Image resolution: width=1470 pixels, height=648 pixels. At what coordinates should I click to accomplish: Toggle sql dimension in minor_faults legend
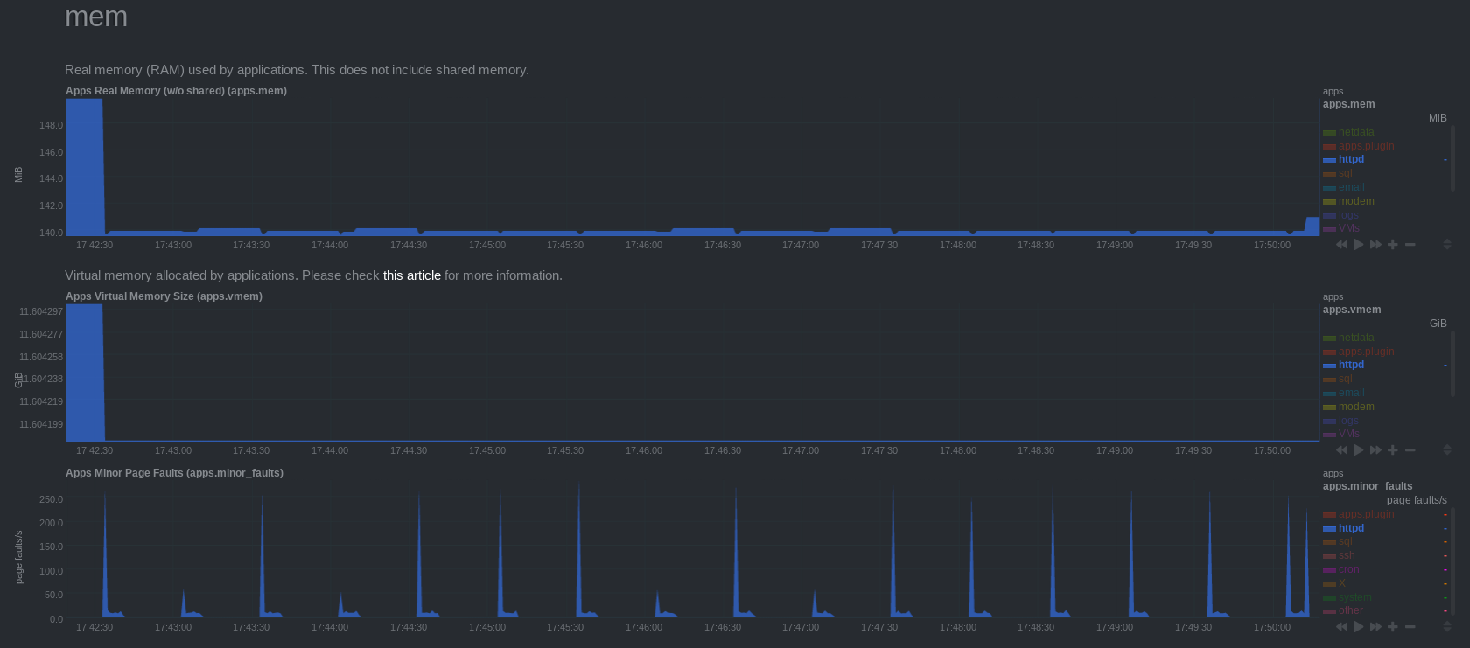click(x=1345, y=541)
